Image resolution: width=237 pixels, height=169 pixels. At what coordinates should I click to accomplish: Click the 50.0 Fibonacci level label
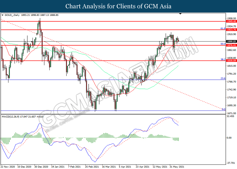coord(223,44)
